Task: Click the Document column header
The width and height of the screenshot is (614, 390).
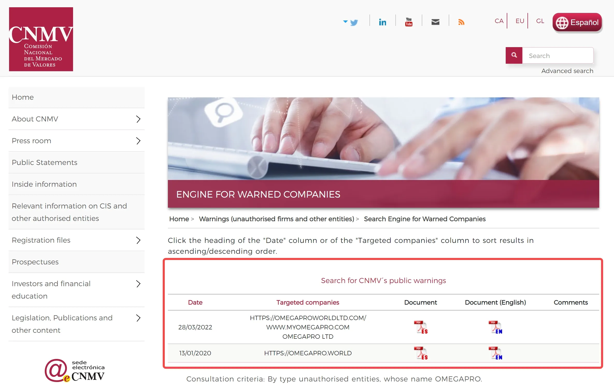Action: (420, 302)
